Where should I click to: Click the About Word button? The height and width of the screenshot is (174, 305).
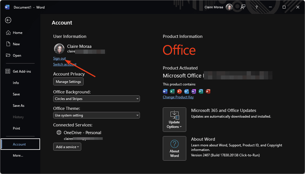[175, 148]
